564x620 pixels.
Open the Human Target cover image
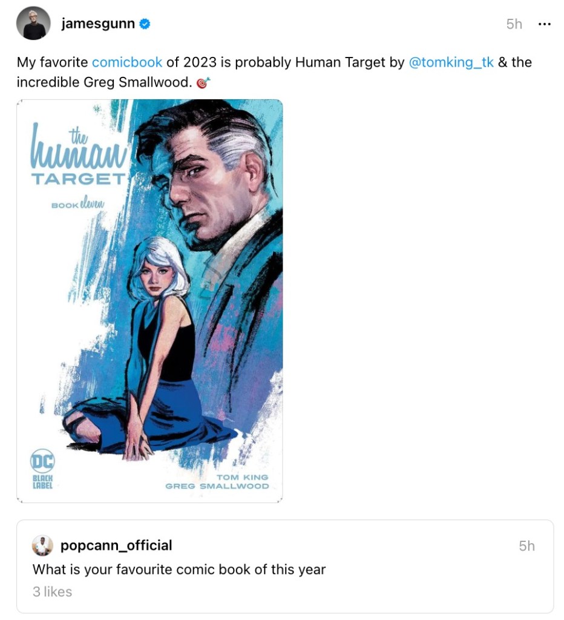point(149,301)
